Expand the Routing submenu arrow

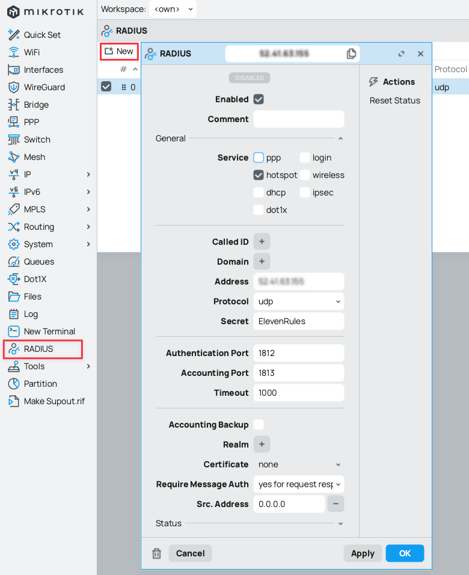[88, 227]
